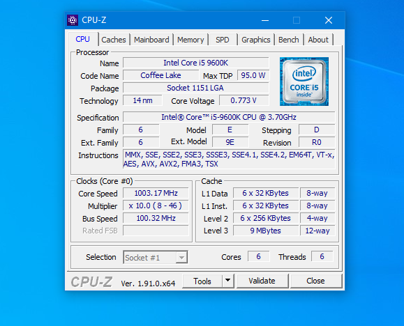404x326 pixels.
Task: Switch to the Caches tab
Action: tap(114, 40)
